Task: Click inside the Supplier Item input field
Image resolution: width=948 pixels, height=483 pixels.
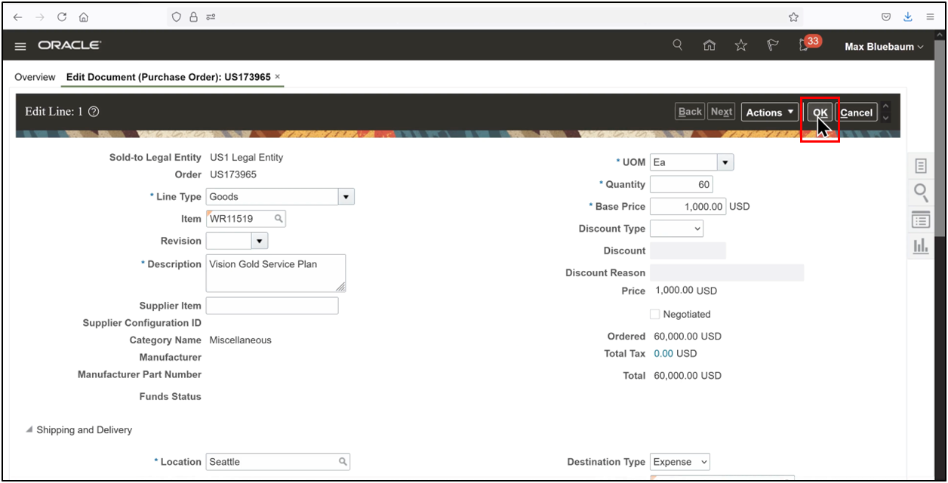Action: coord(272,305)
